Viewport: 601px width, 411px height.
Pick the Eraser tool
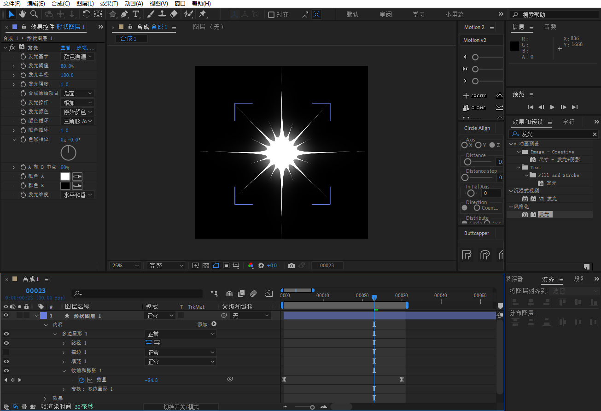[174, 14]
